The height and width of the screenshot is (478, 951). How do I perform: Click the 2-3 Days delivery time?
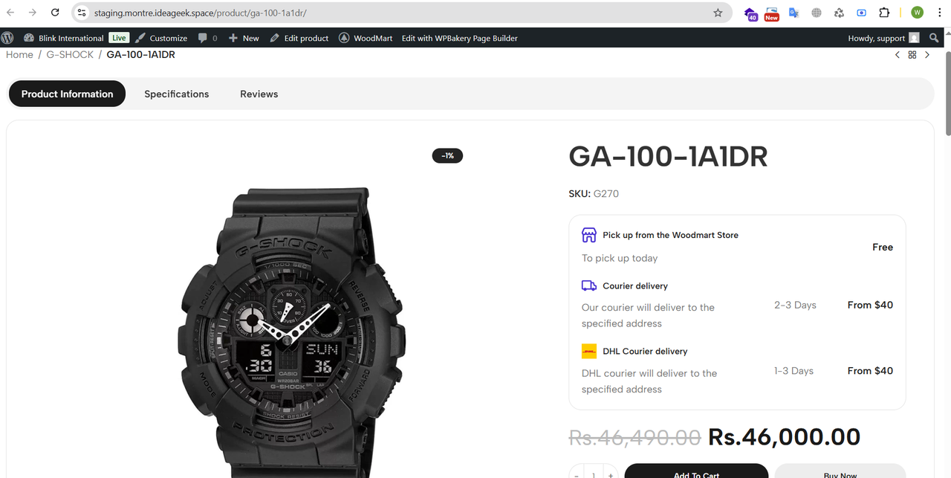coord(795,305)
